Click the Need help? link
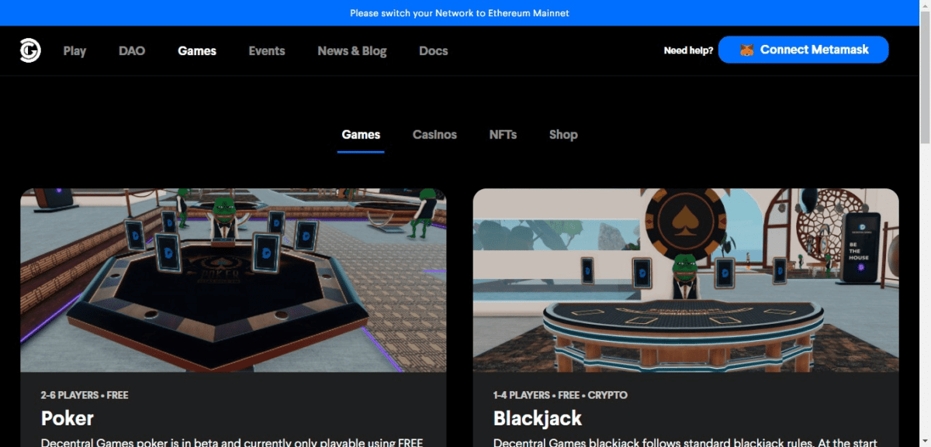The width and height of the screenshot is (931, 447). [x=688, y=51]
